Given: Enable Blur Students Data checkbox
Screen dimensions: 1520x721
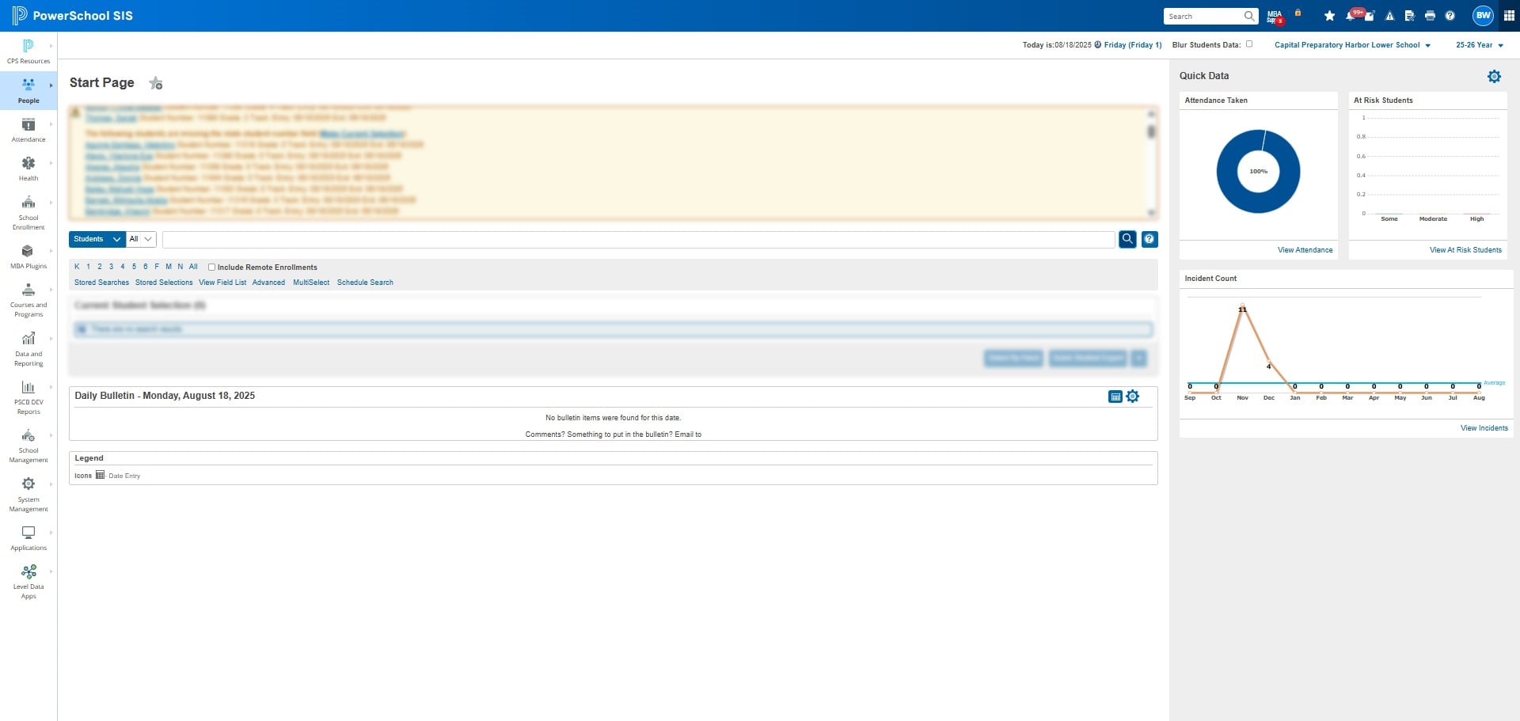Looking at the screenshot, I should pyautogui.click(x=1249, y=44).
